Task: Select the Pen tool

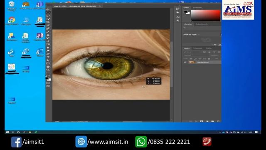Action: coord(48,54)
